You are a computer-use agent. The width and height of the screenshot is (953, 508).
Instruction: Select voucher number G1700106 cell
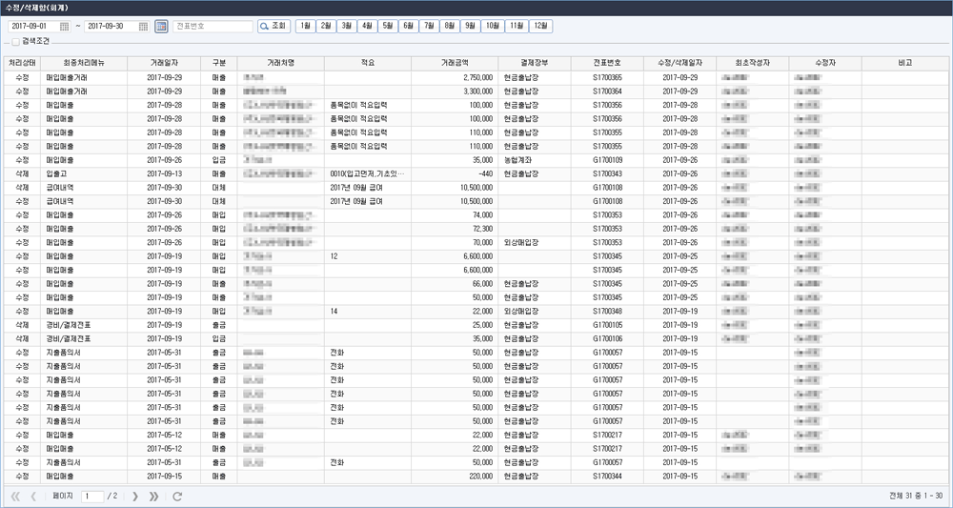coord(607,338)
